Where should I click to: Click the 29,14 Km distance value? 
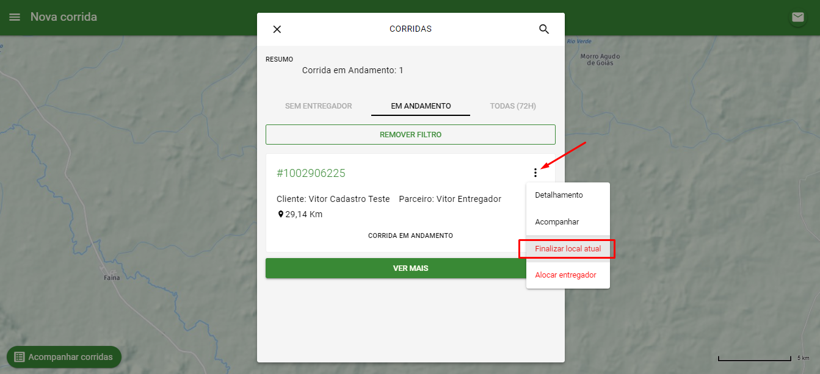303,214
